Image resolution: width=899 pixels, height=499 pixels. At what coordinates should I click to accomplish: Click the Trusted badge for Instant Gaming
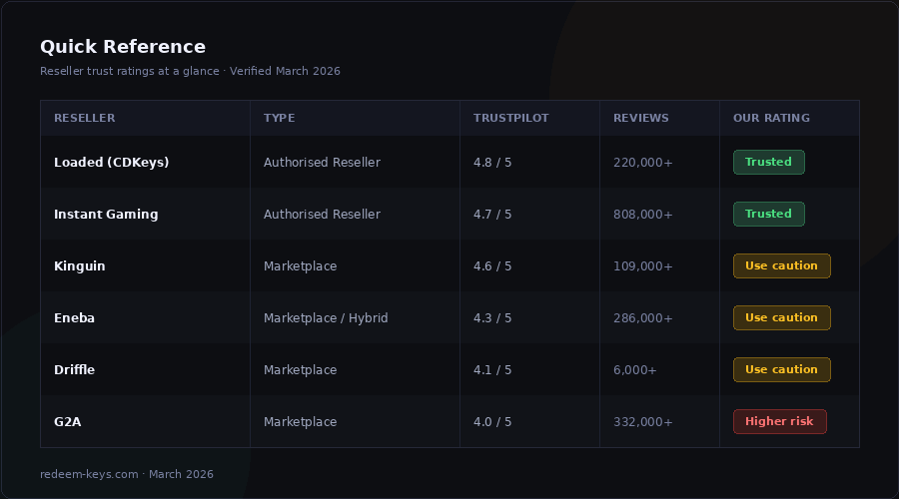click(768, 214)
